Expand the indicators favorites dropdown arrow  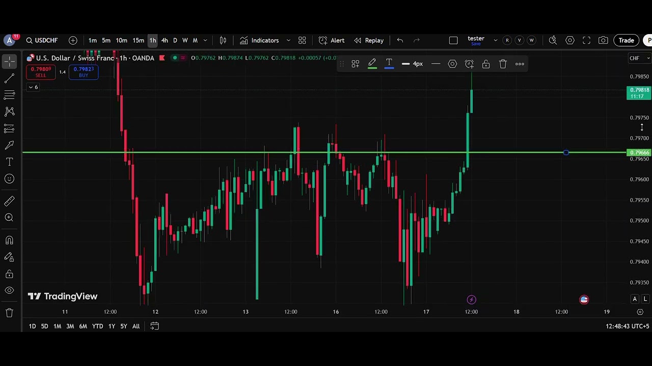pyautogui.click(x=288, y=41)
